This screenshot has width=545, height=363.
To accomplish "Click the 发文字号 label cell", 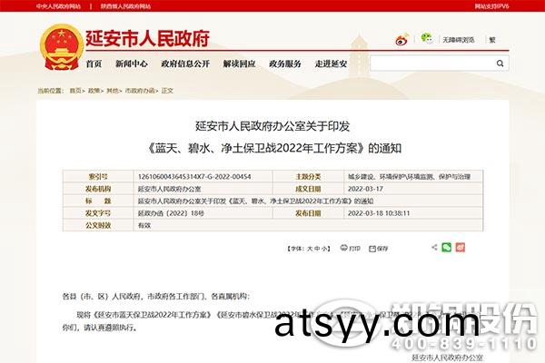I will pyautogui.click(x=98, y=213).
